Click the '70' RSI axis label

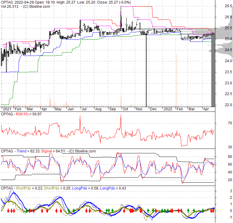point(230,123)
